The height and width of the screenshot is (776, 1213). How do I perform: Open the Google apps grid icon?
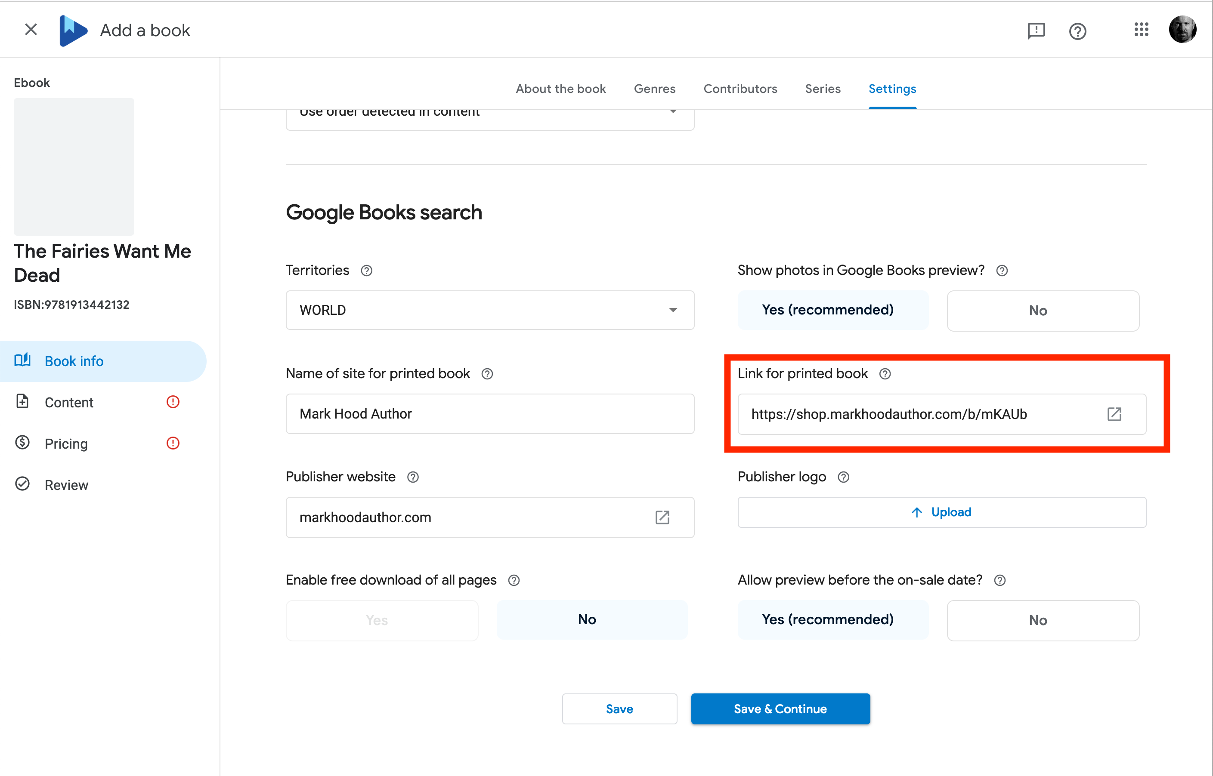pos(1141,30)
